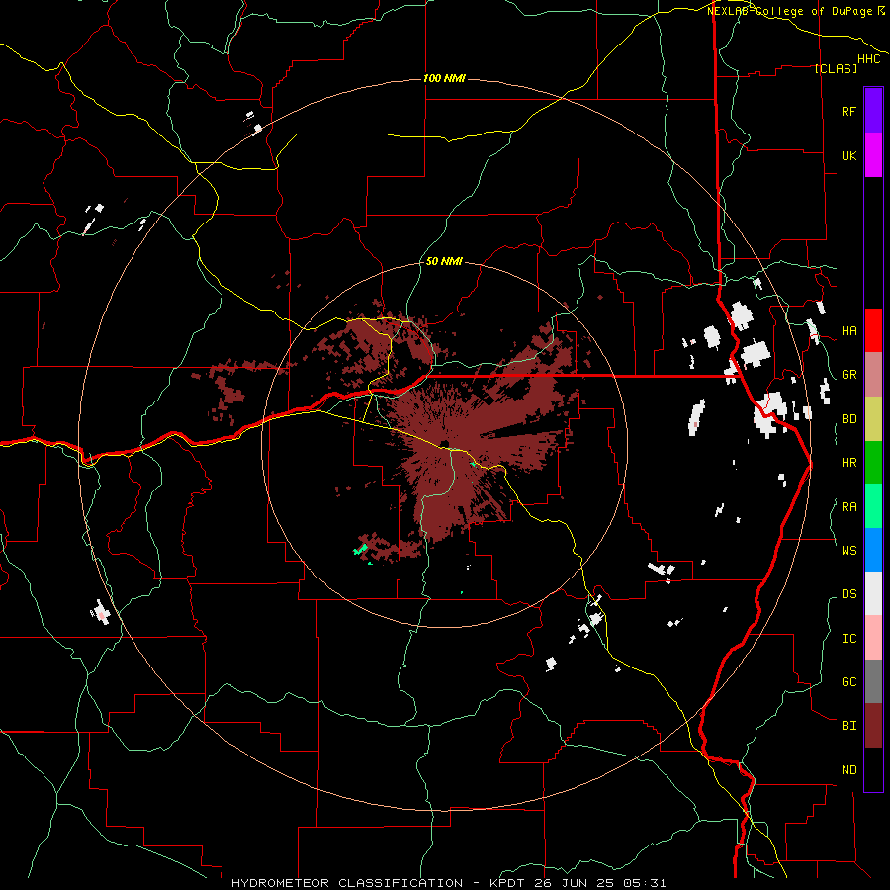The height and width of the screenshot is (890, 890).
Task: Click the "GC" legend label
Action: 848,682
